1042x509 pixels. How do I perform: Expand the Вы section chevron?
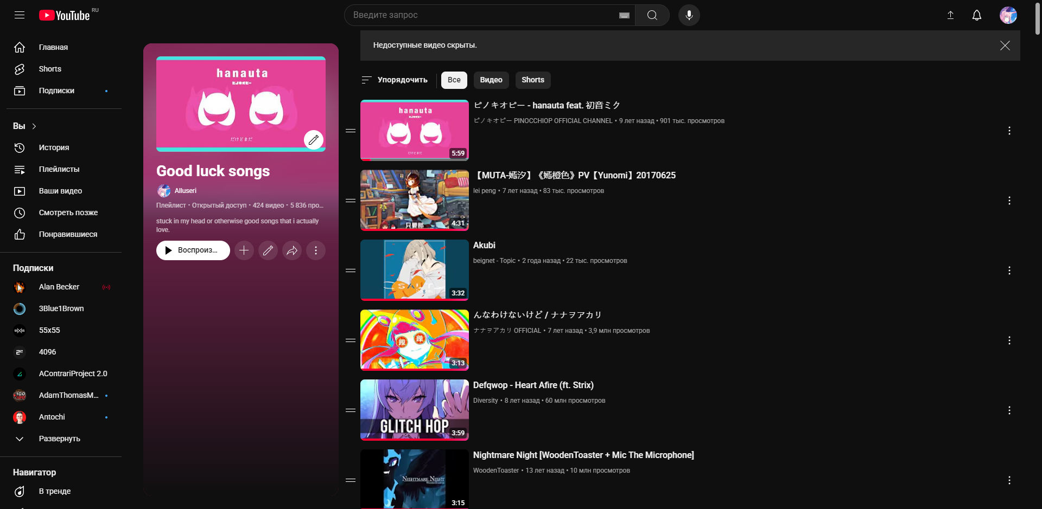[x=34, y=126]
